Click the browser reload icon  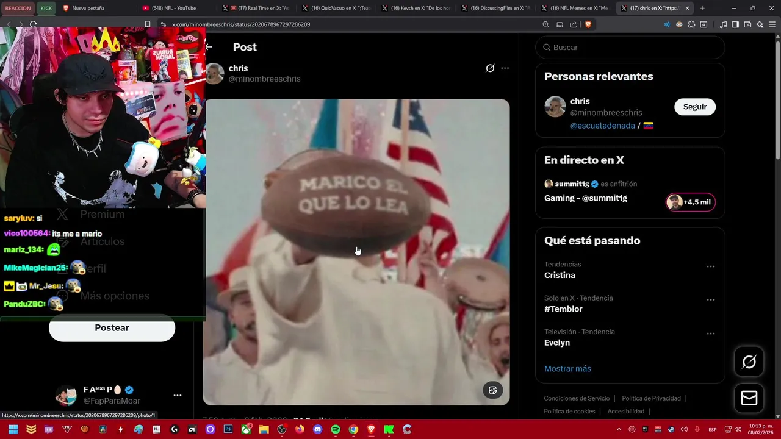(33, 24)
